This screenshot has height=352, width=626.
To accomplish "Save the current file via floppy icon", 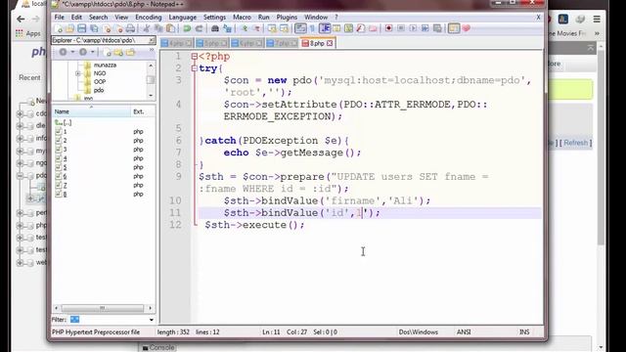I will (x=82, y=28).
